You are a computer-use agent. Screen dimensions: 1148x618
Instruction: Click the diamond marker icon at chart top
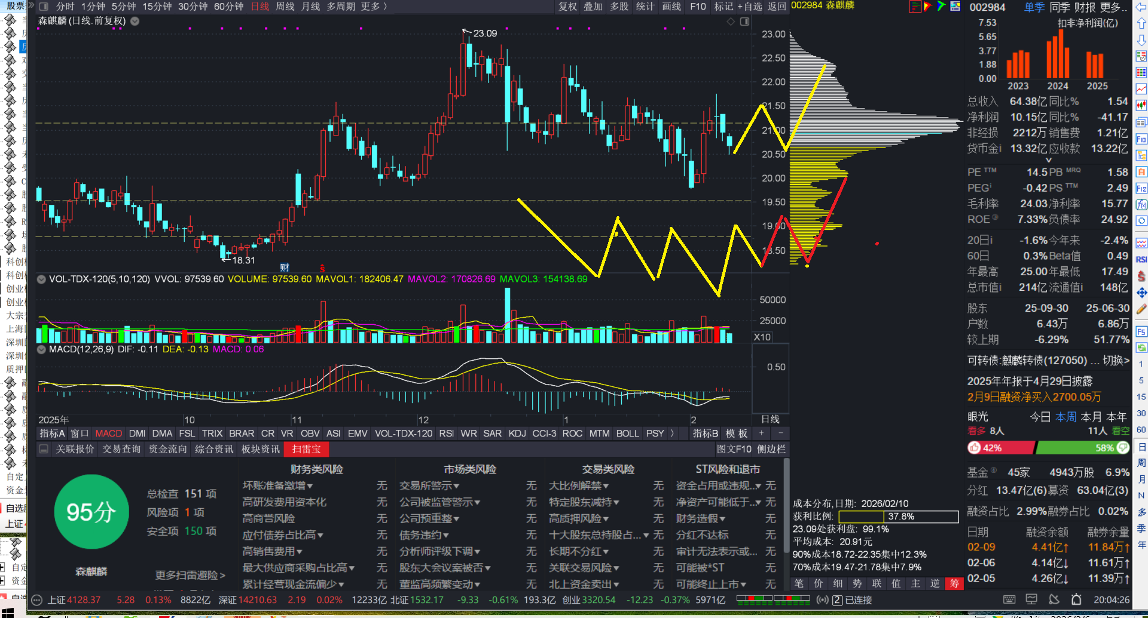pyautogui.click(x=731, y=21)
